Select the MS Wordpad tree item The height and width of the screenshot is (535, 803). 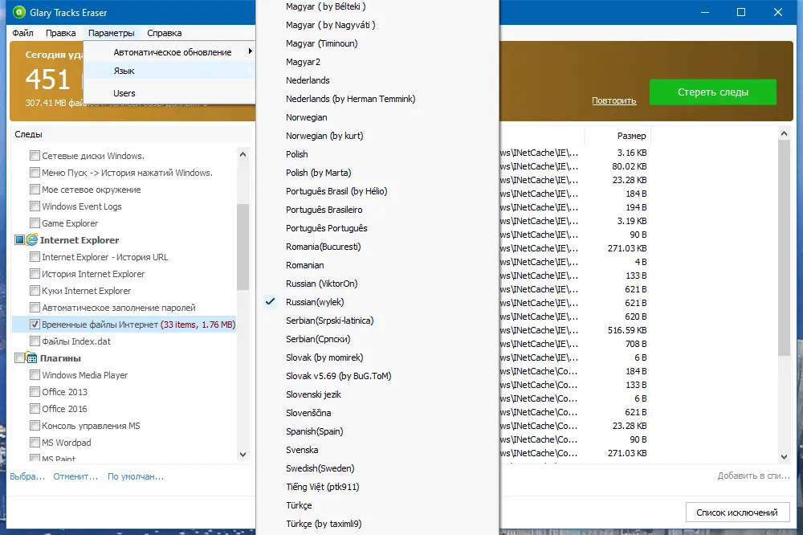pyautogui.click(x=67, y=443)
